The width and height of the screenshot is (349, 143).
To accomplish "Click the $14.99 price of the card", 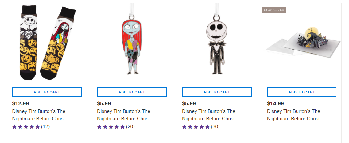I will coord(276,104).
